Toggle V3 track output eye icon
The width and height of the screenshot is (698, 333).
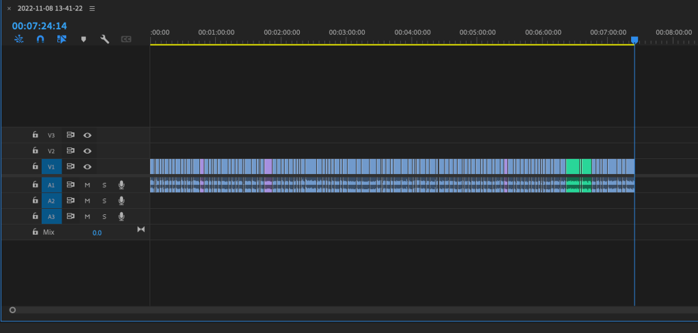87,135
